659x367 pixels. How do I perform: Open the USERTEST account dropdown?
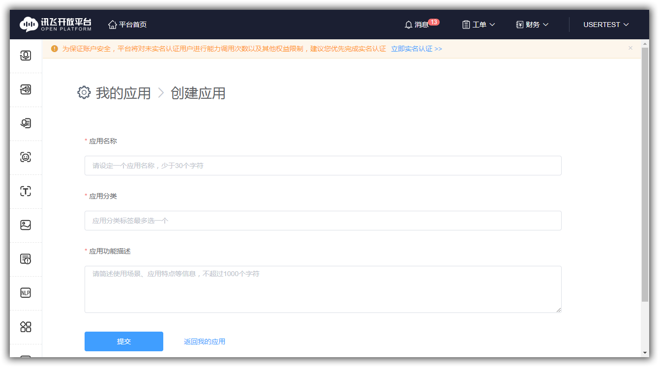pyautogui.click(x=605, y=25)
